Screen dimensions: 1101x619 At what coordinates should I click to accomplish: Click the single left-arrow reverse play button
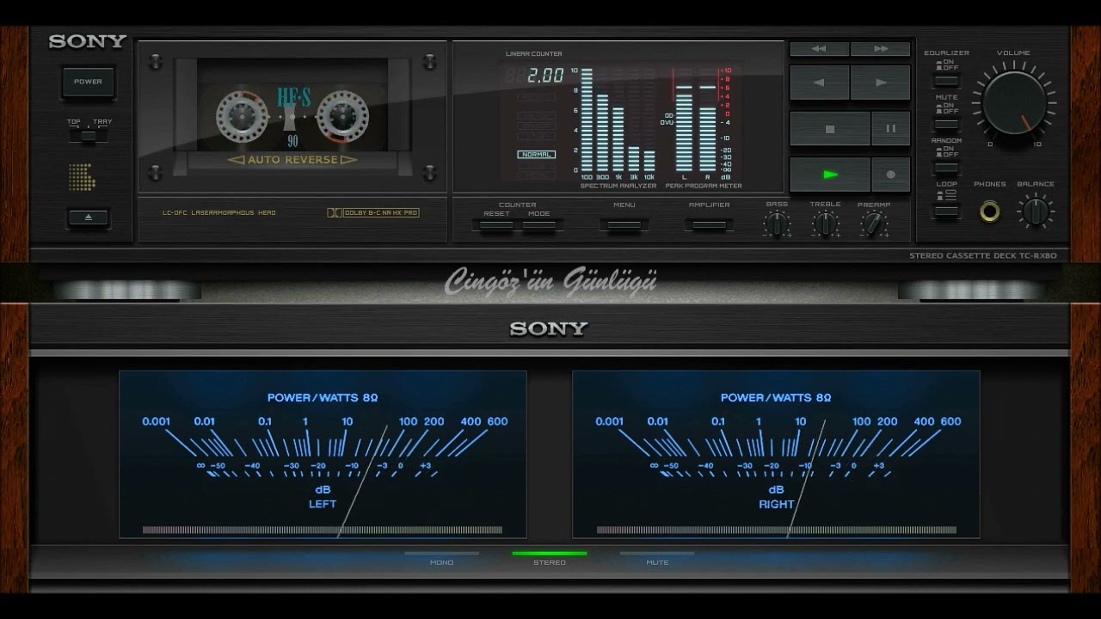click(x=820, y=83)
